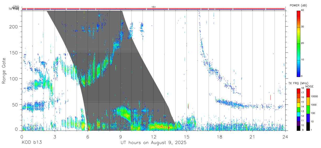Select the 40 label on power scale
The image size is (321, 148).
click(303, 10)
